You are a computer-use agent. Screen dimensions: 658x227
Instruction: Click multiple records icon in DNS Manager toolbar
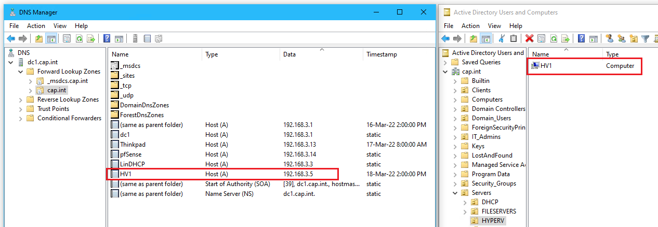point(159,38)
